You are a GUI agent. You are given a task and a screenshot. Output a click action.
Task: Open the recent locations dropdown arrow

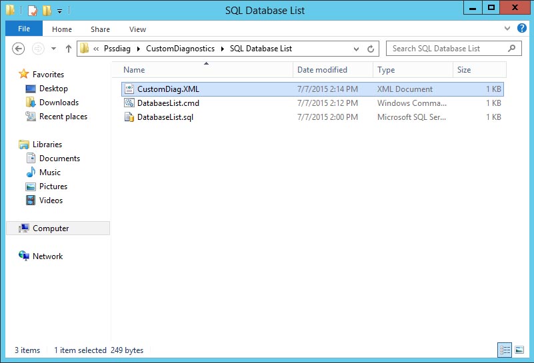[53, 49]
